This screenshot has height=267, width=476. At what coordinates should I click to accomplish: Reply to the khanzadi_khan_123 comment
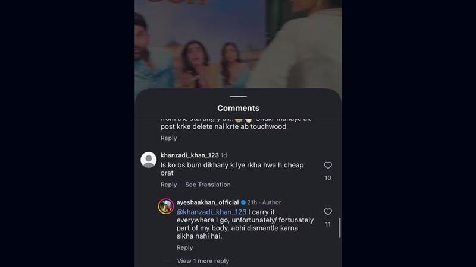pyautogui.click(x=169, y=185)
